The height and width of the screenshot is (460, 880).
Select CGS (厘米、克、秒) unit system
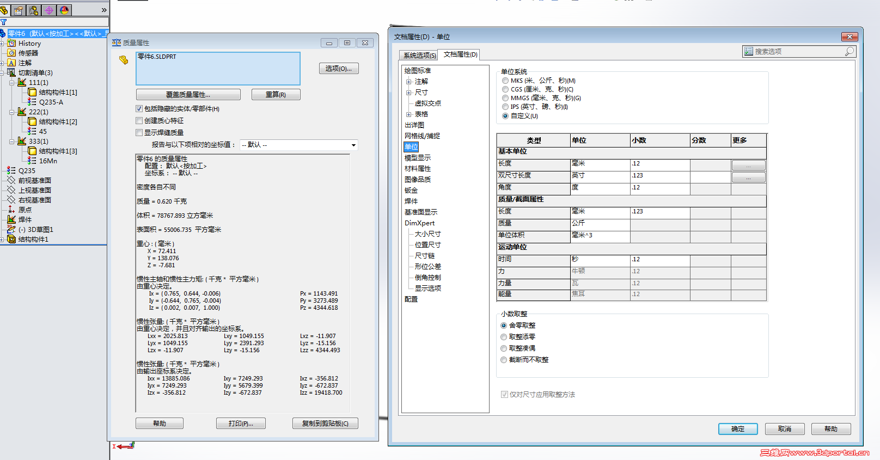point(505,89)
